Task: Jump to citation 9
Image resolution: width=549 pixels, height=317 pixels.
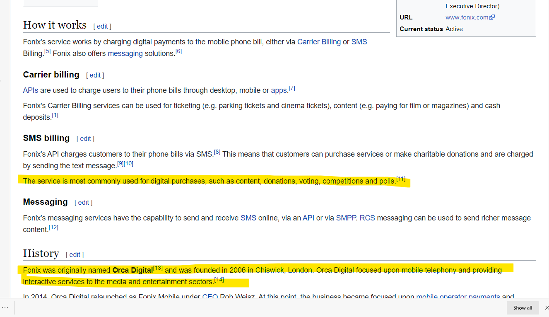Action: pyautogui.click(x=120, y=164)
